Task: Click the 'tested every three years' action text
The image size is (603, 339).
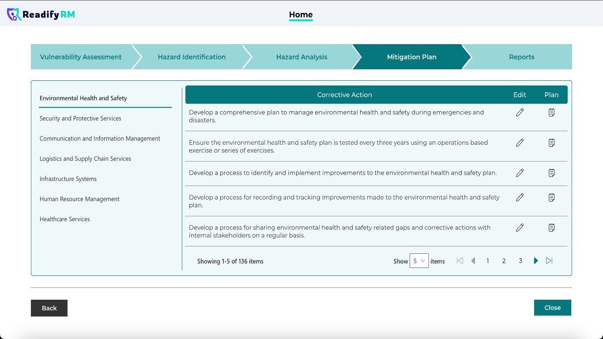Action: coord(339,147)
